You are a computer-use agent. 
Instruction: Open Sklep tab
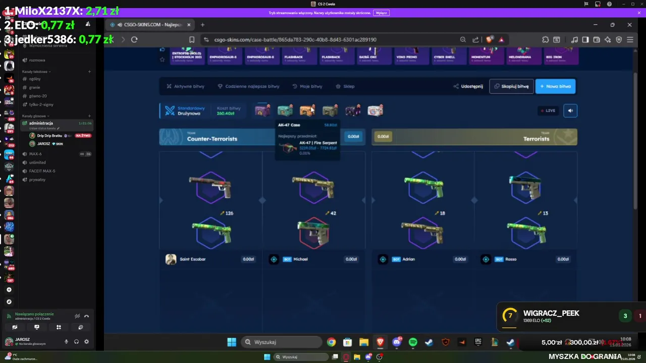345,86
